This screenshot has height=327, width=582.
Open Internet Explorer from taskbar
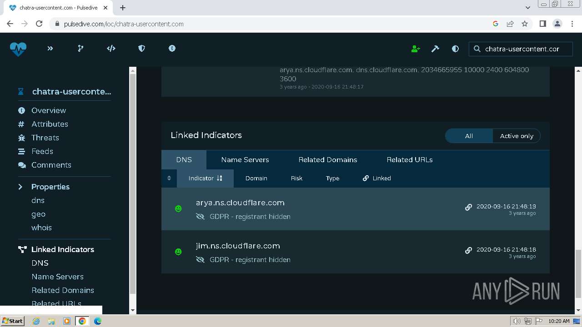(36, 321)
